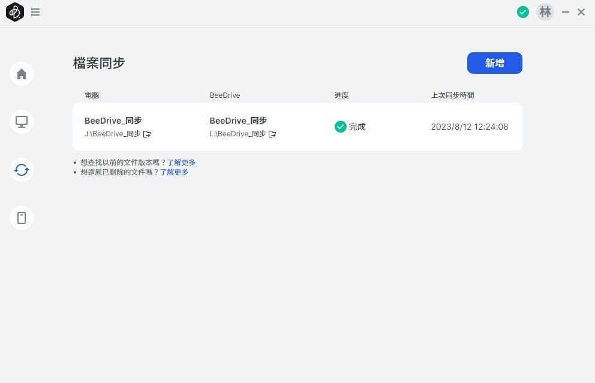The height and width of the screenshot is (383, 595).
Task: Click the L:\BeeDrive_同步 path text
Action: click(x=238, y=134)
